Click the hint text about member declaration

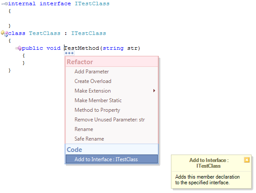pyautogui.click(x=207, y=179)
